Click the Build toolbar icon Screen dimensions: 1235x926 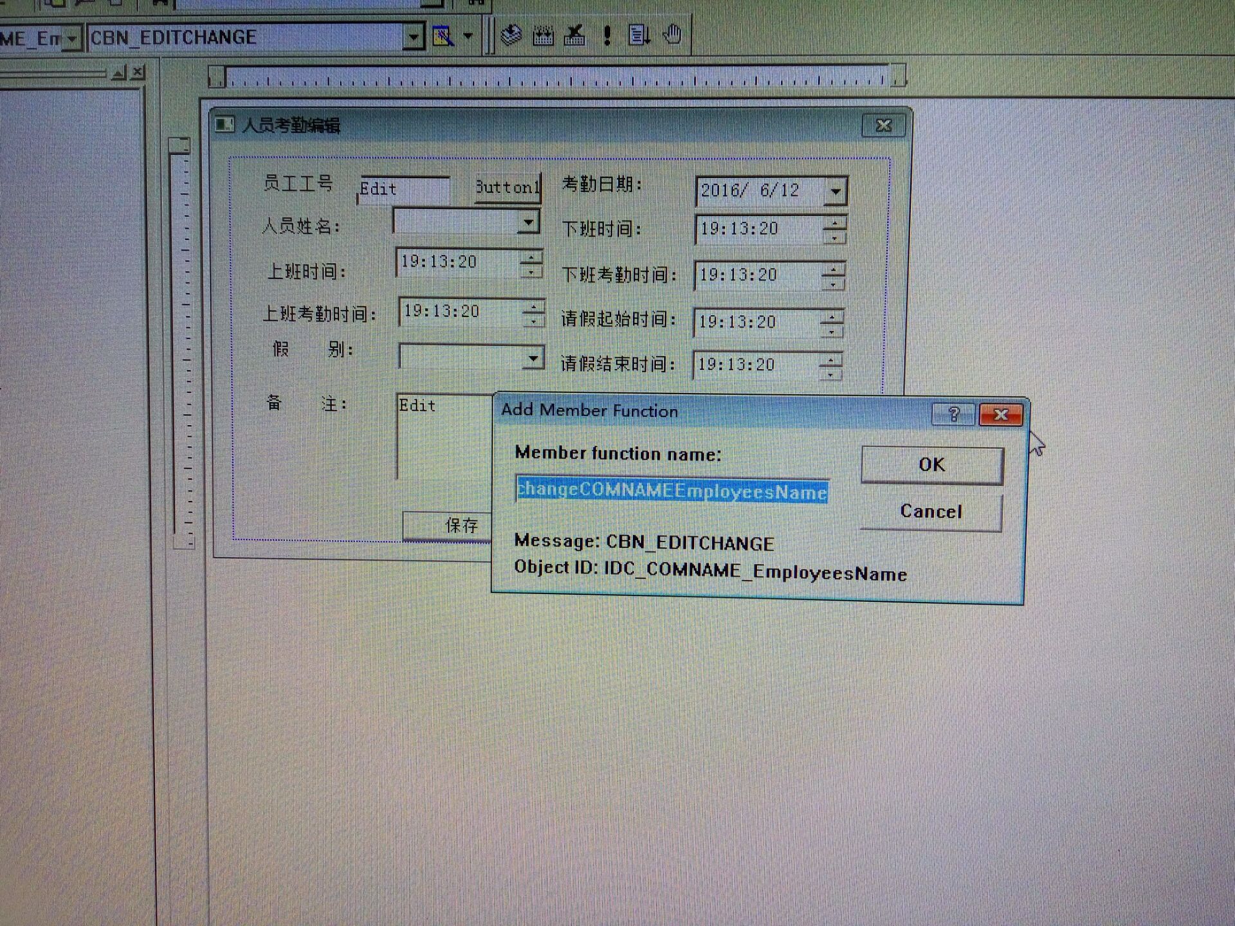543,35
